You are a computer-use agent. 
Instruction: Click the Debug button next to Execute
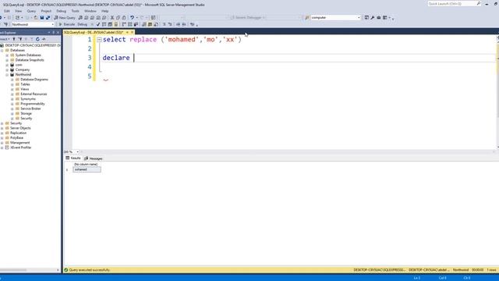82,24
